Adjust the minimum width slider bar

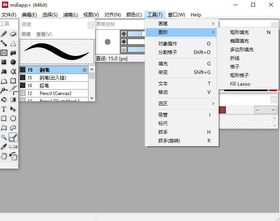(136, 42)
